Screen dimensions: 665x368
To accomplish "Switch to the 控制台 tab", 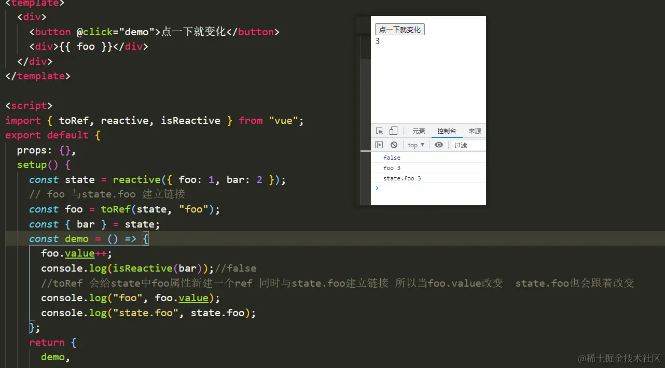I will point(447,131).
